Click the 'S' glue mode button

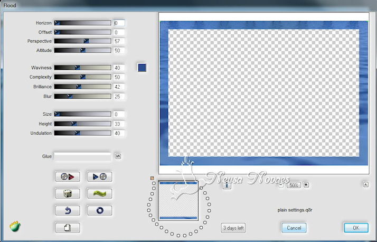[x=118, y=156]
